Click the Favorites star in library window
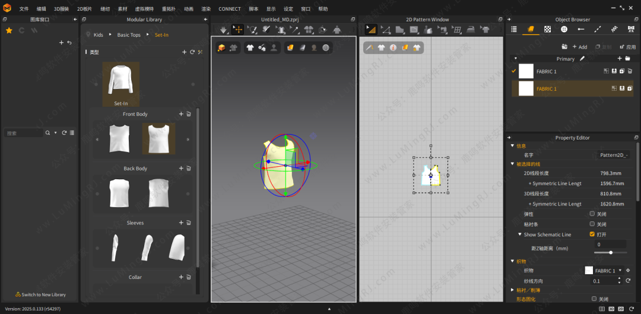 point(9,30)
